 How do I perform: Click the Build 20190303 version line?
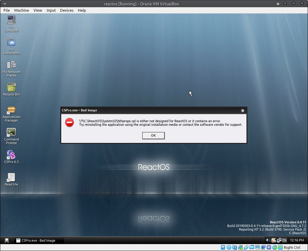[x=267, y=226]
